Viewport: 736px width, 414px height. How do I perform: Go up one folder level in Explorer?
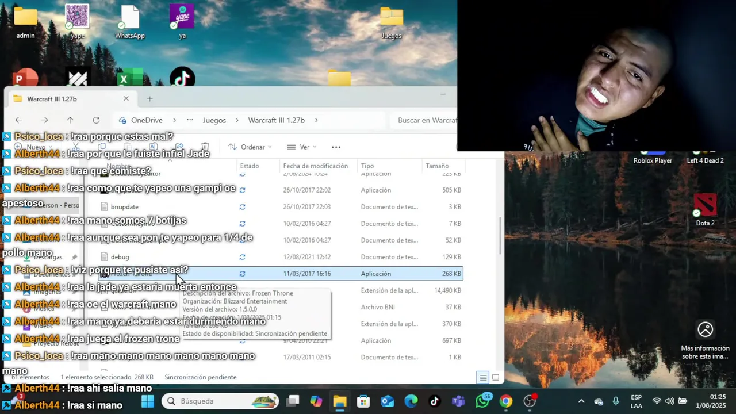point(70,120)
